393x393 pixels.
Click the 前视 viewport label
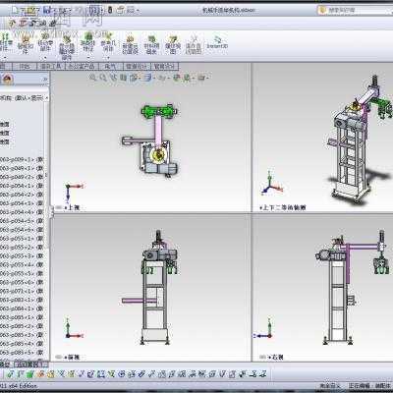pyautogui.click(x=73, y=357)
